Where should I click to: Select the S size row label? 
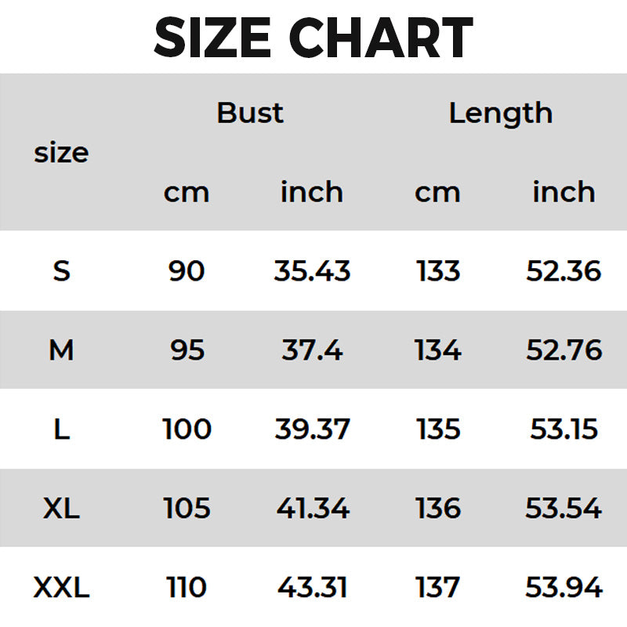pos(61,271)
